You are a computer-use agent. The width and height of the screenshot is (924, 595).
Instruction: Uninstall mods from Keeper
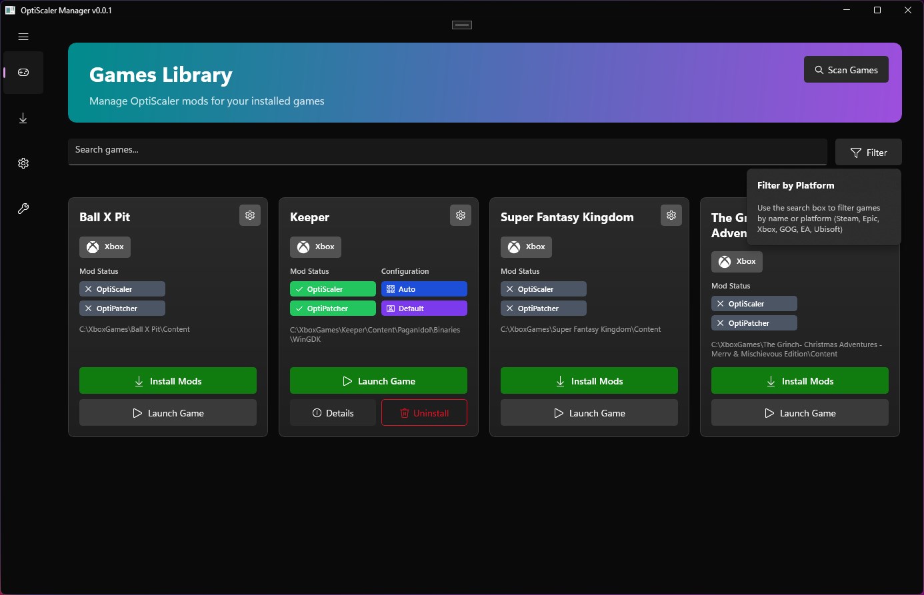pyautogui.click(x=424, y=412)
